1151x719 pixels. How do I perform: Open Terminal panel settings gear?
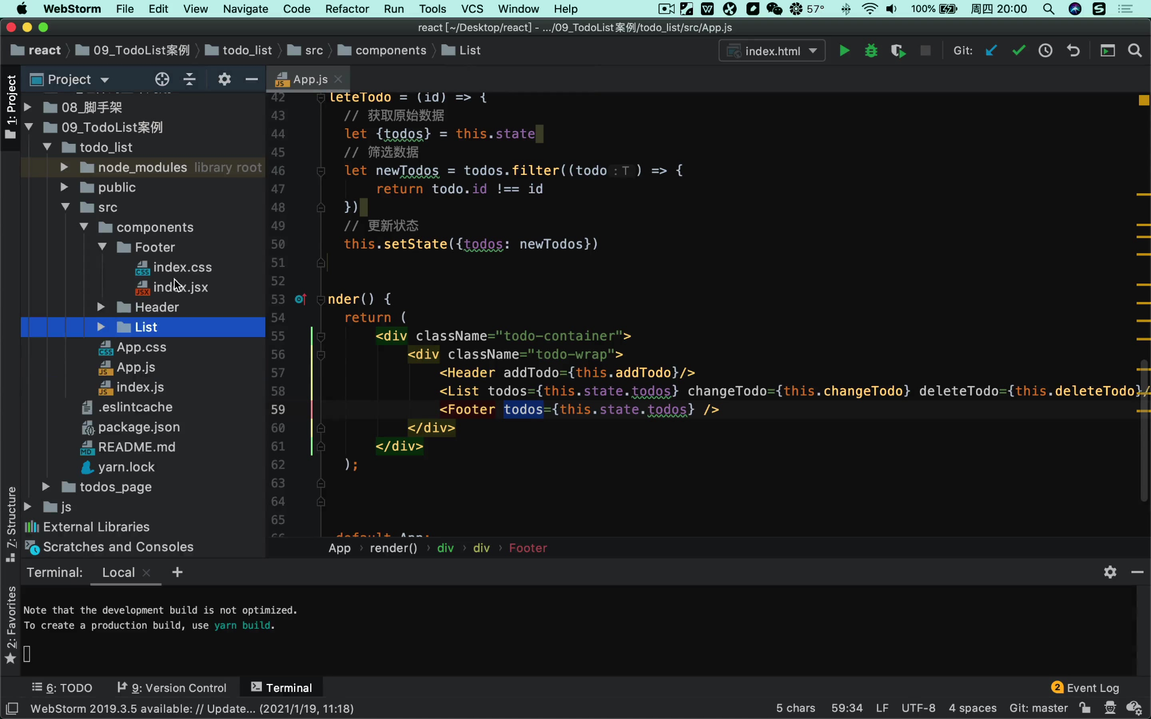1110,572
